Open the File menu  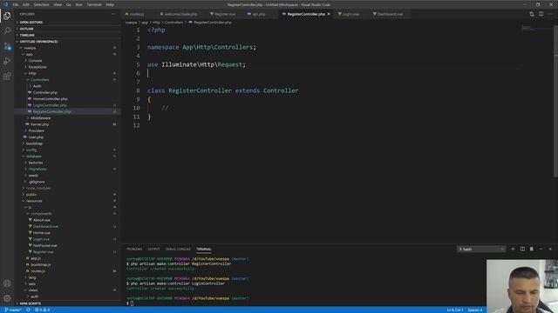[16, 4]
